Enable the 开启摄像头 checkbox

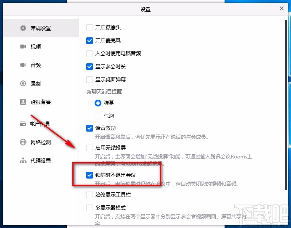[90, 28]
